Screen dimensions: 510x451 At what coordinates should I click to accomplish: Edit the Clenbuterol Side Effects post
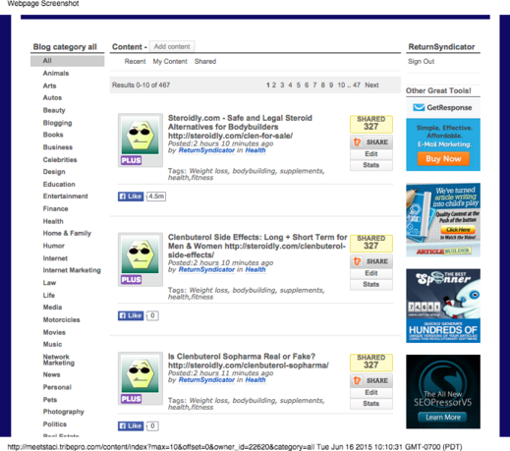click(x=371, y=273)
